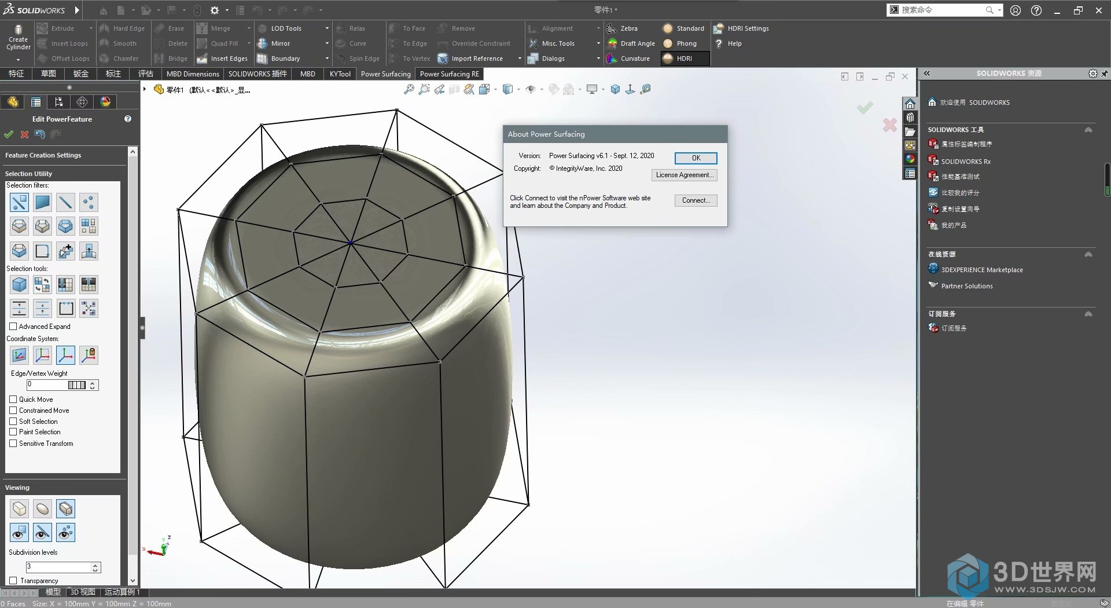Select Standard shading mode
The height and width of the screenshot is (608, 1111).
coord(683,28)
